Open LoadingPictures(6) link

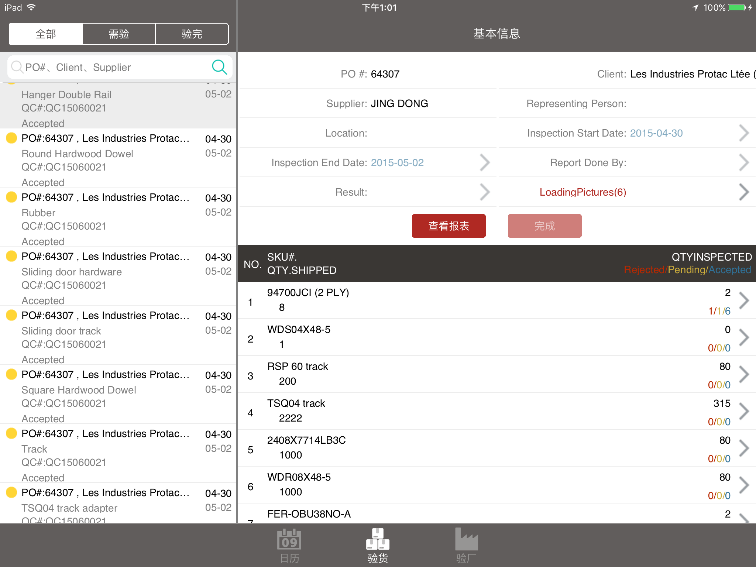pos(583,192)
